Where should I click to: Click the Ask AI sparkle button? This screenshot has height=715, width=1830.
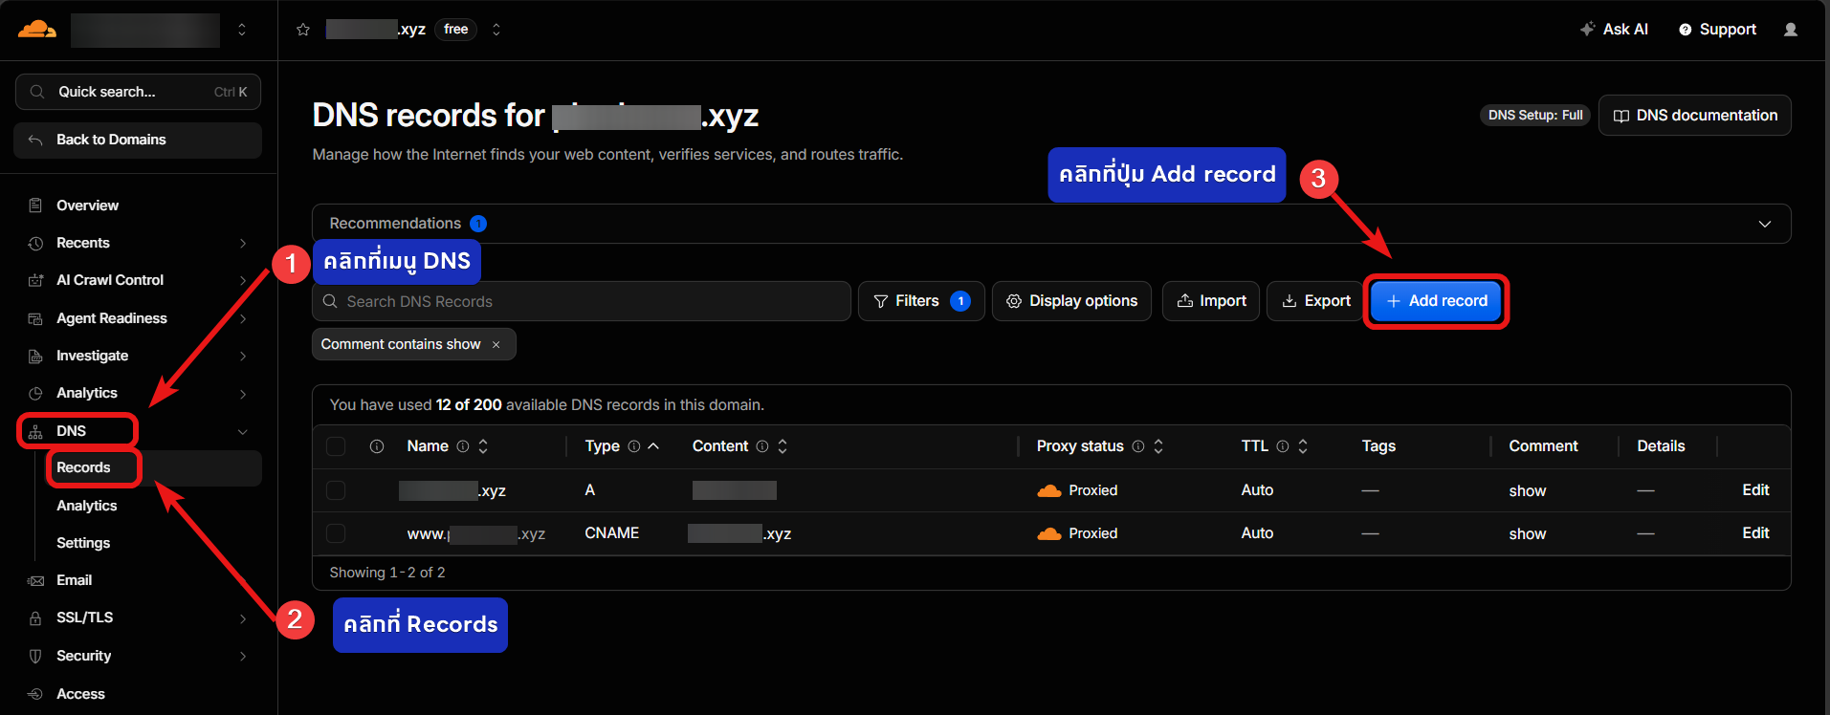pos(1614,30)
